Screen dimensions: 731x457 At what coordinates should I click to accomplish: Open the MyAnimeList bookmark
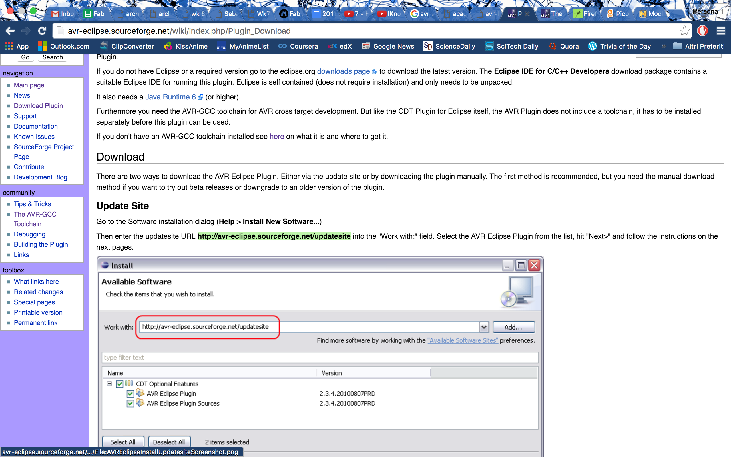243,46
